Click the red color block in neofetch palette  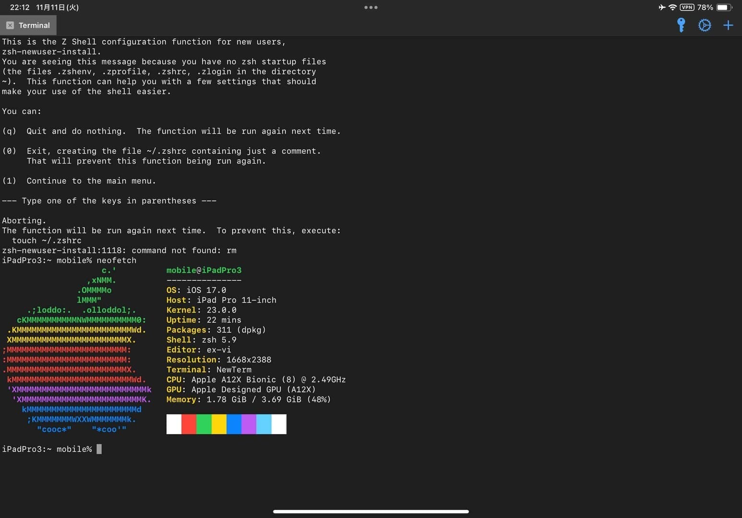(189, 424)
